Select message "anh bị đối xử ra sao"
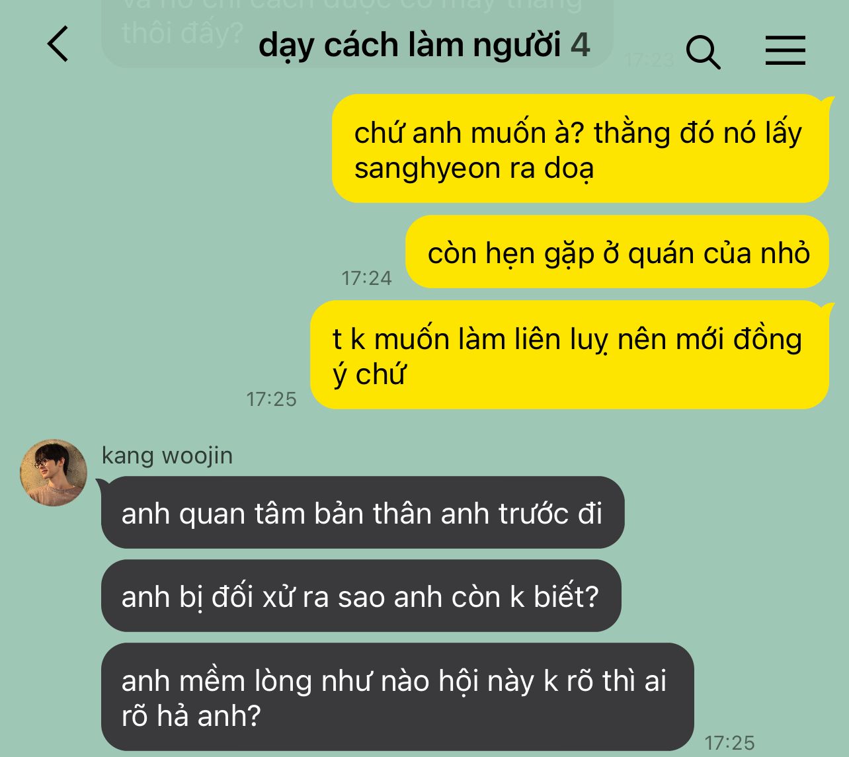Image resolution: width=849 pixels, height=757 pixels. [361, 596]
